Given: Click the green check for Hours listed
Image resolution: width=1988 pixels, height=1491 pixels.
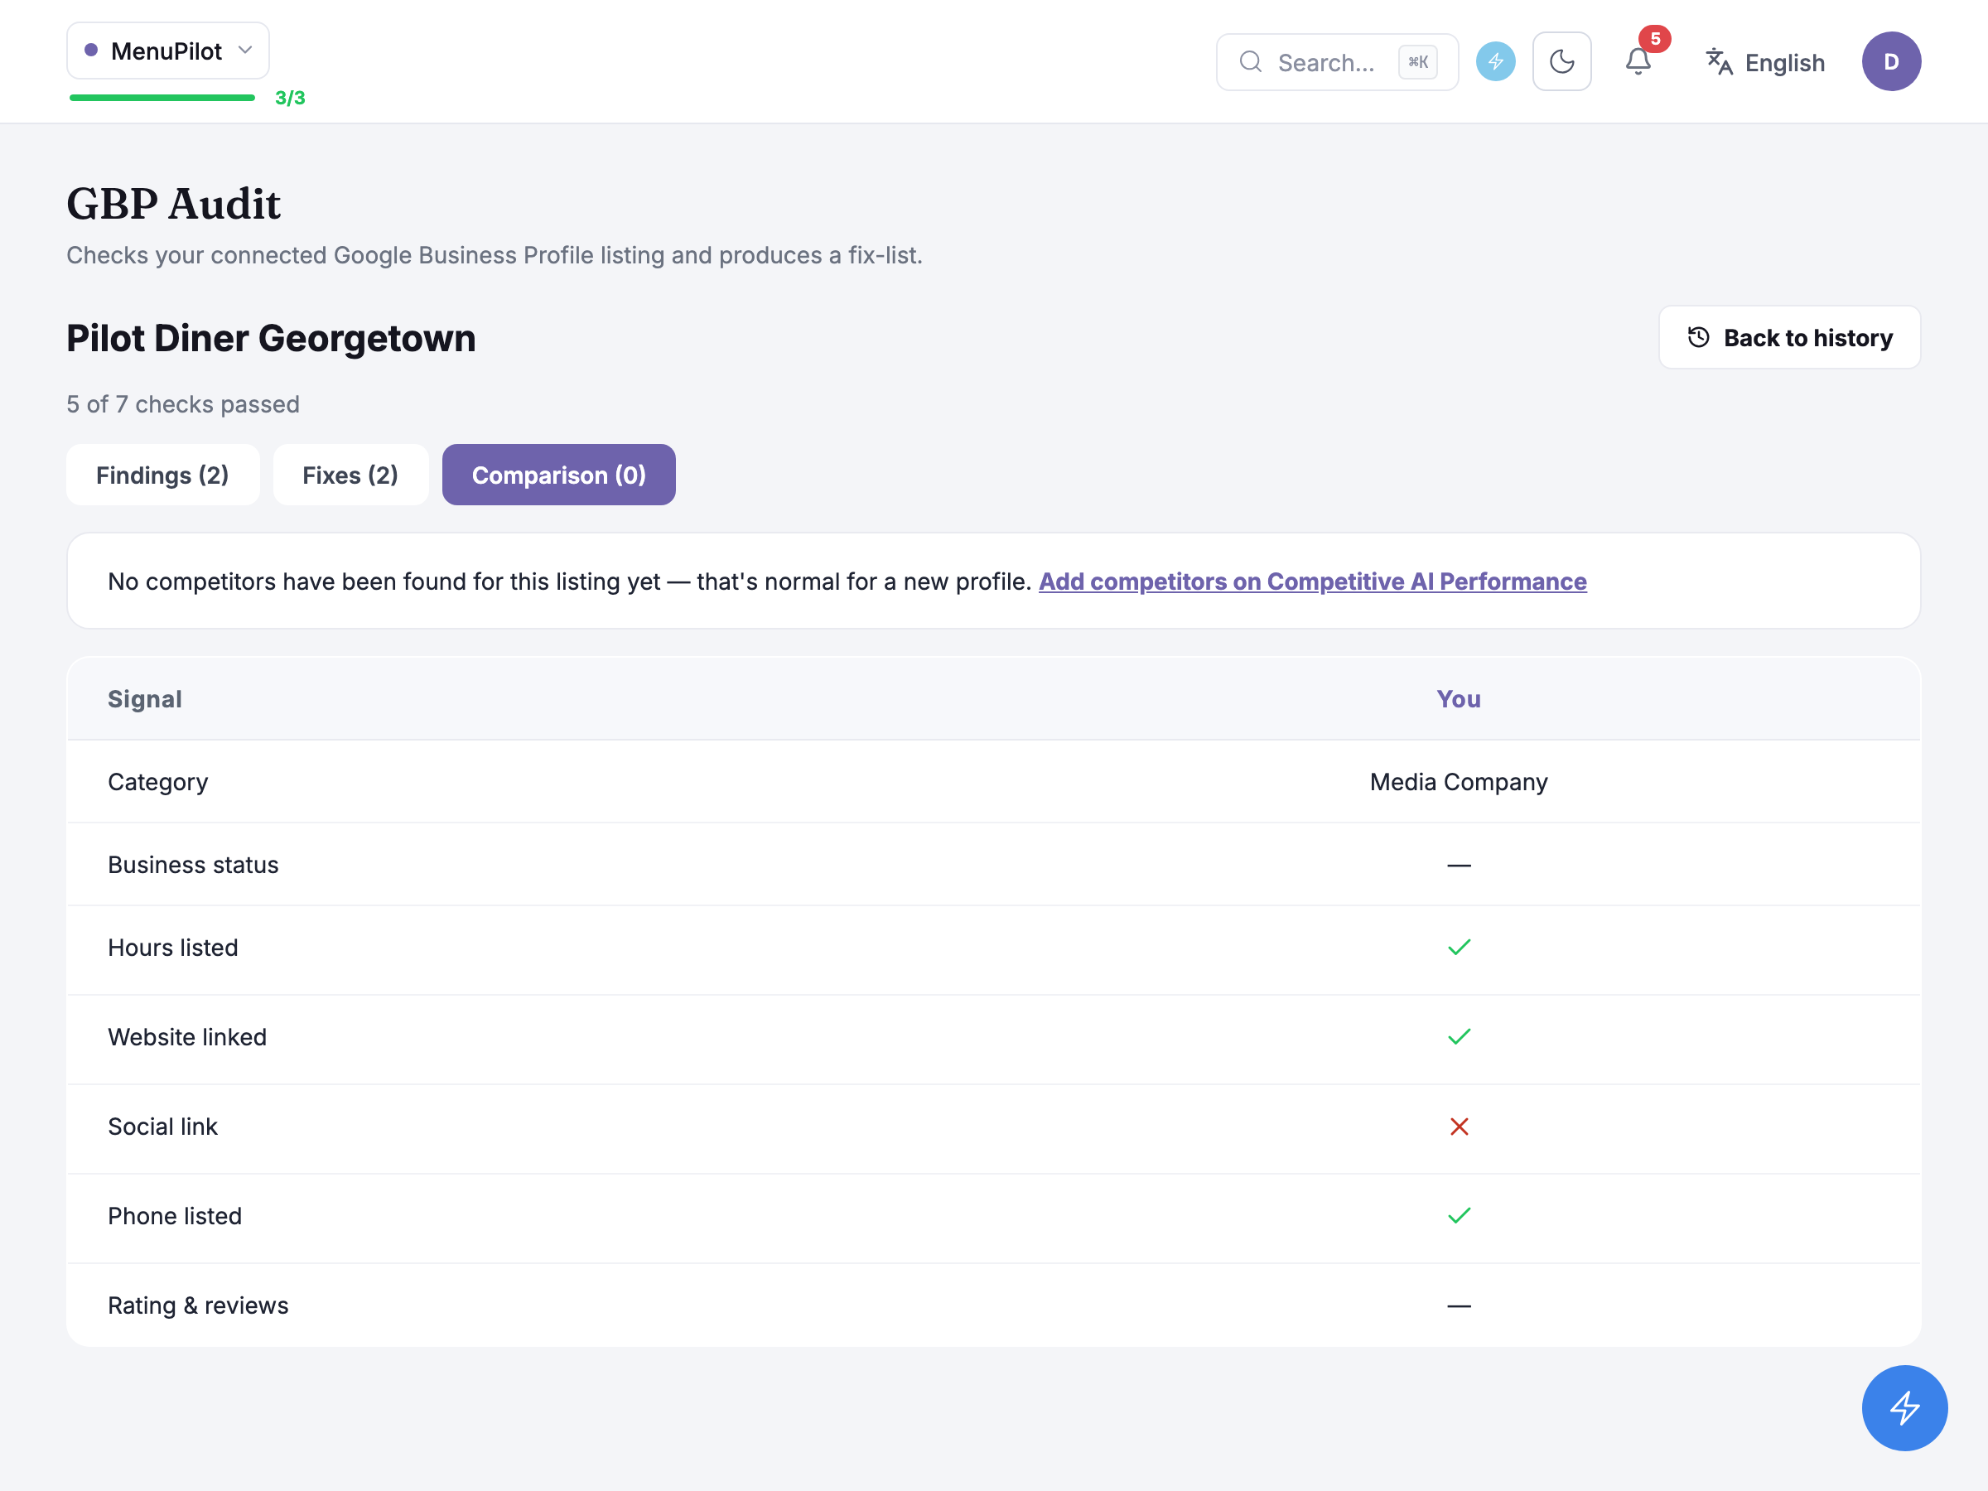Looking at the screenshot, I should coord(1458,948).
